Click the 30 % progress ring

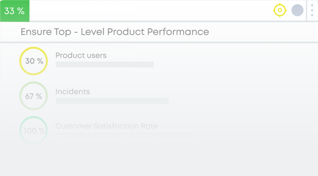click(x=33, y=61)
